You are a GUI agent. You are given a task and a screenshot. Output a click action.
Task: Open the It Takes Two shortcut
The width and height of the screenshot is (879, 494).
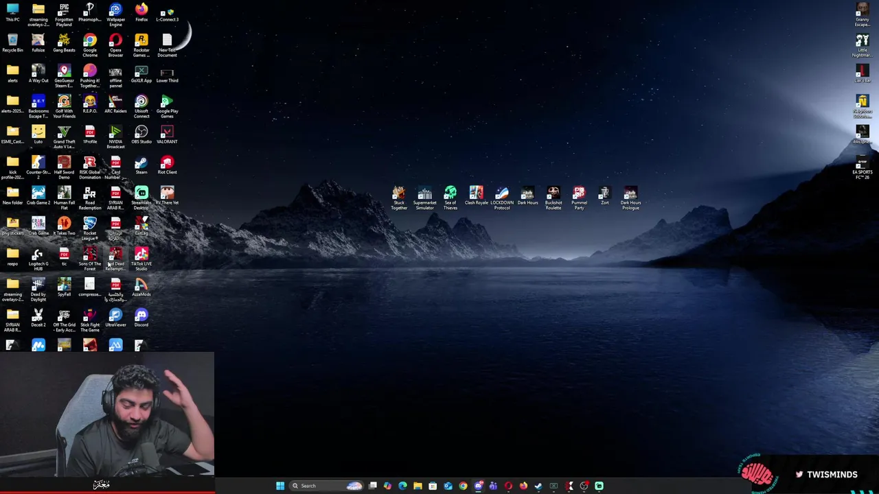(64, 226)
